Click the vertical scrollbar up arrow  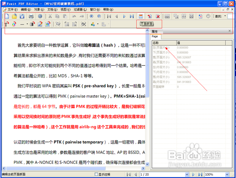point(147,31)
